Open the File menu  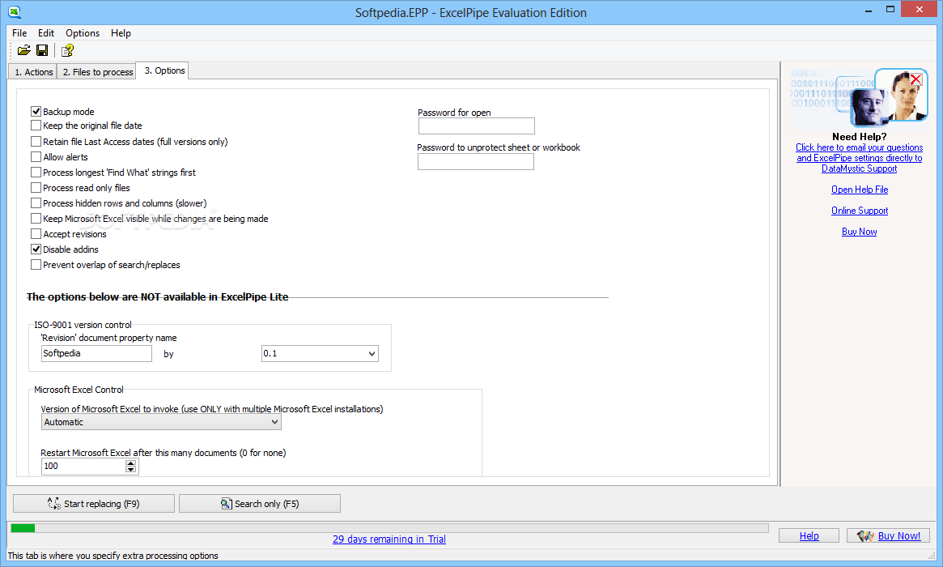click(x=19, y=33)
